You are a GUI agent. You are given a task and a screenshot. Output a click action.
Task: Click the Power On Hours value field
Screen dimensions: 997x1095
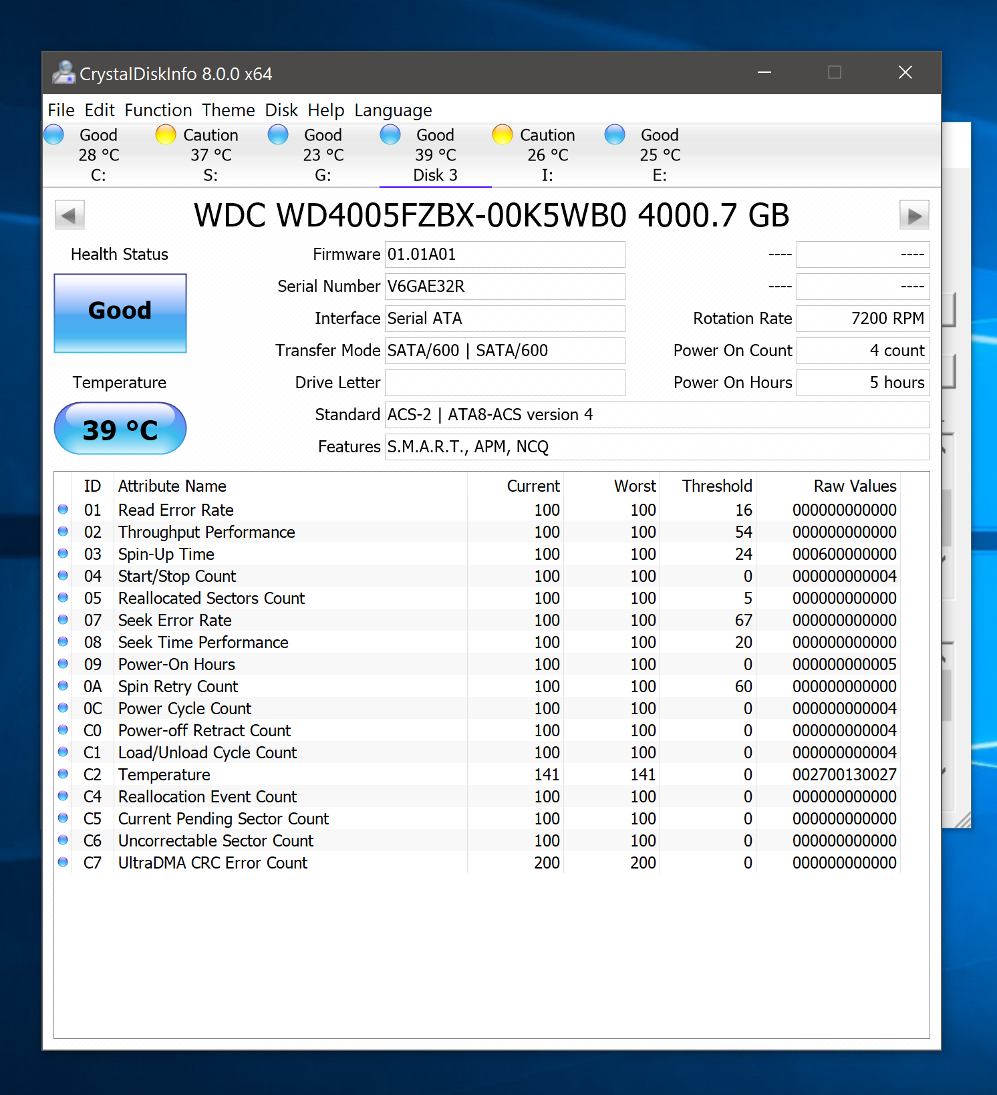[x=863, y=383]
